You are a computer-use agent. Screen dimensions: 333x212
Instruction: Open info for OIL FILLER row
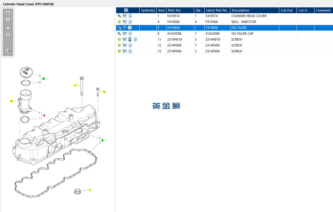click(130, 28)
